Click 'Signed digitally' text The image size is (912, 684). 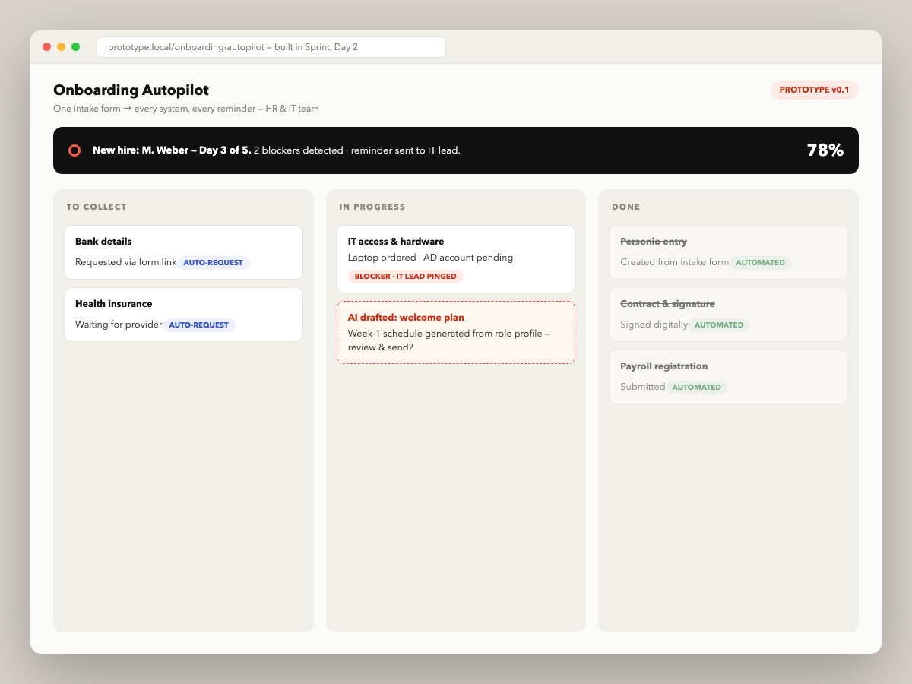(654, 325)
